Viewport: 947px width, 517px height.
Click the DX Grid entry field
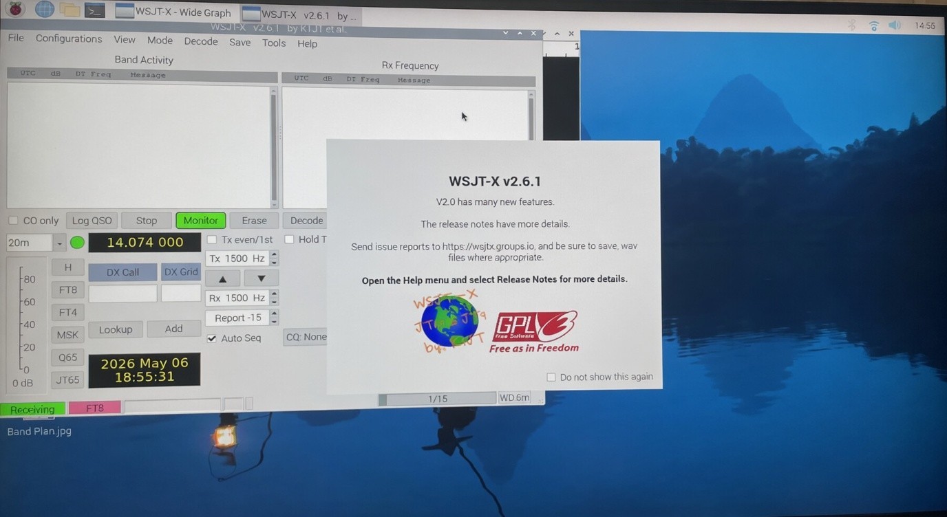point(181,294)
